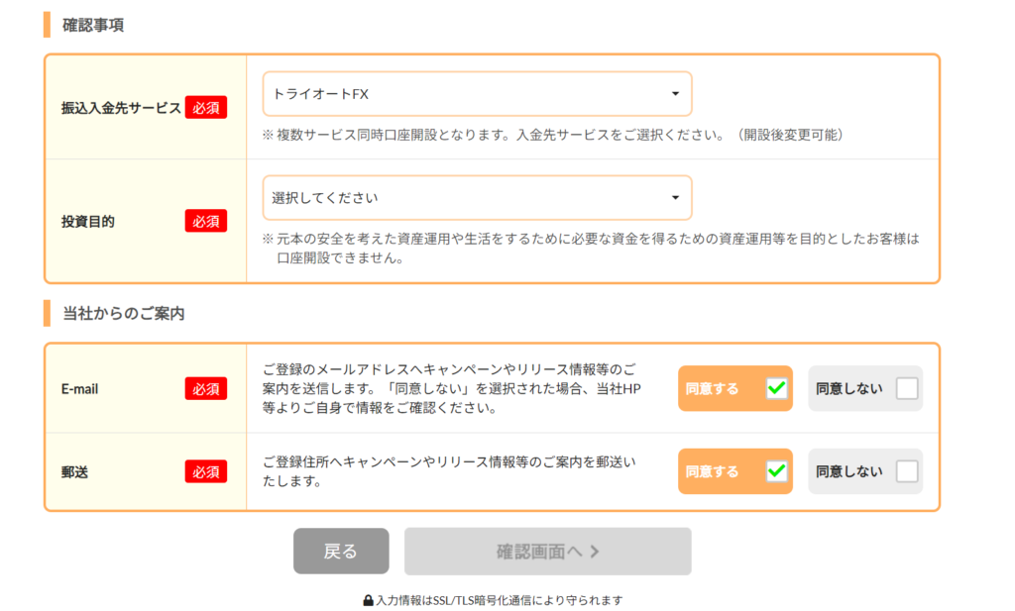The image size is (1015, 611).
Task: Click the 必須 badge in the 郵送 row
Action: click(x=206, y=471)
